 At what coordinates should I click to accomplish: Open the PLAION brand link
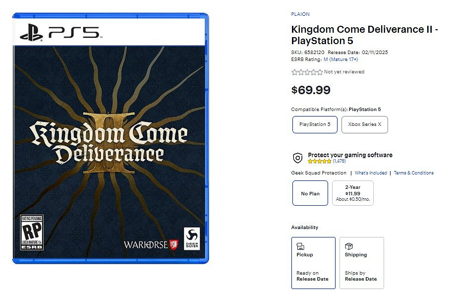coord(300,14)
